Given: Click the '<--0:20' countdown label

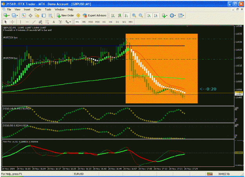Looking at the screenshot, I should coord(208,89).
